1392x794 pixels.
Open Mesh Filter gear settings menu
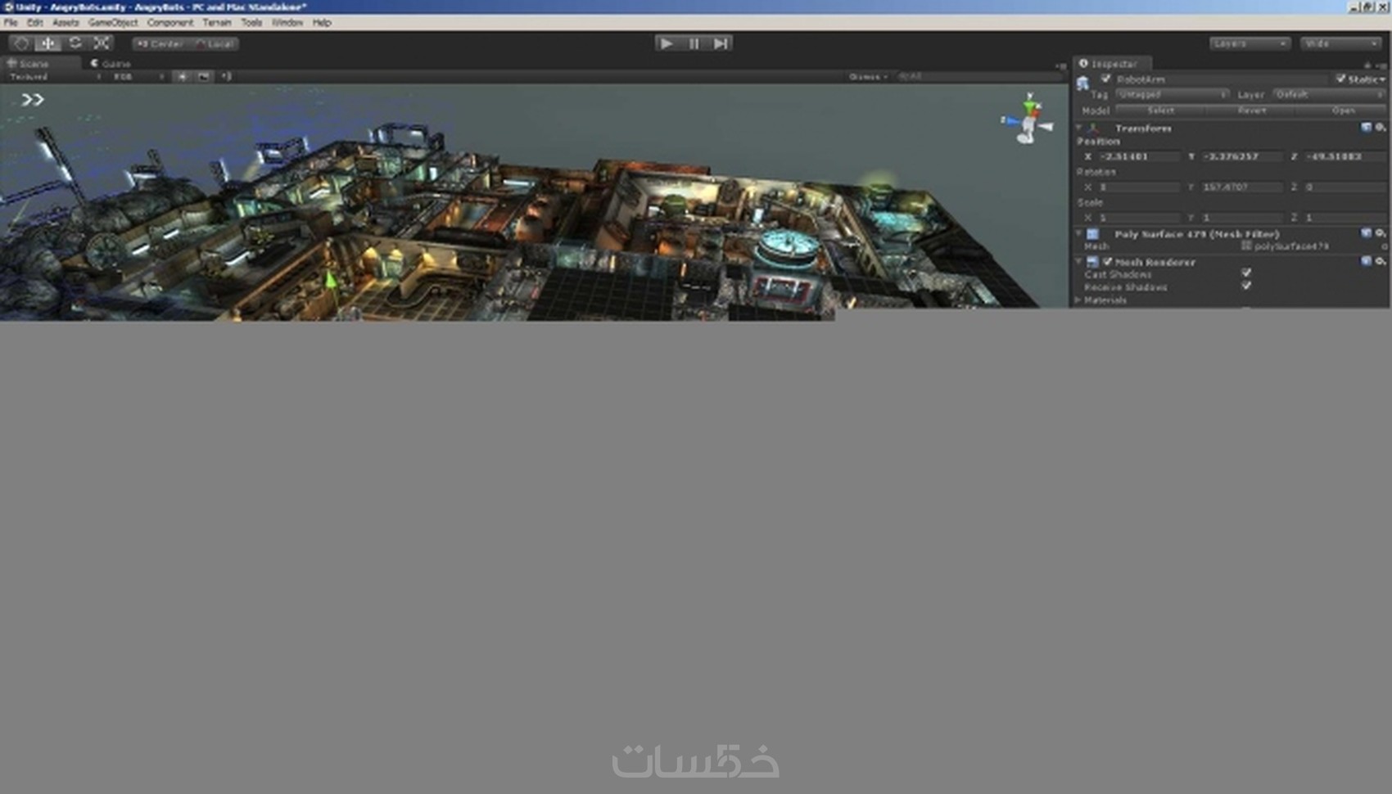pos(1380,233)
